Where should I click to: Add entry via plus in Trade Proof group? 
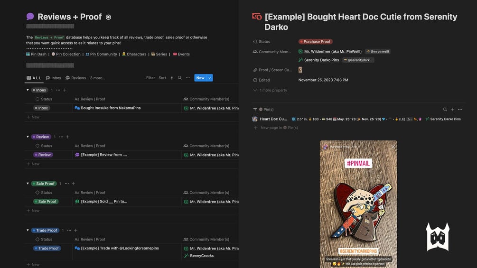click(76, 231)
